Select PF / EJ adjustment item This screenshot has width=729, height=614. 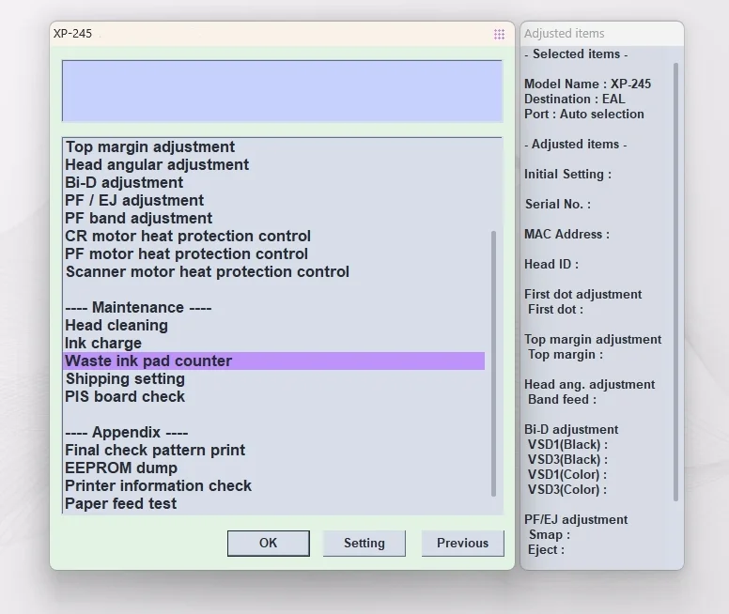click(134, 200)
